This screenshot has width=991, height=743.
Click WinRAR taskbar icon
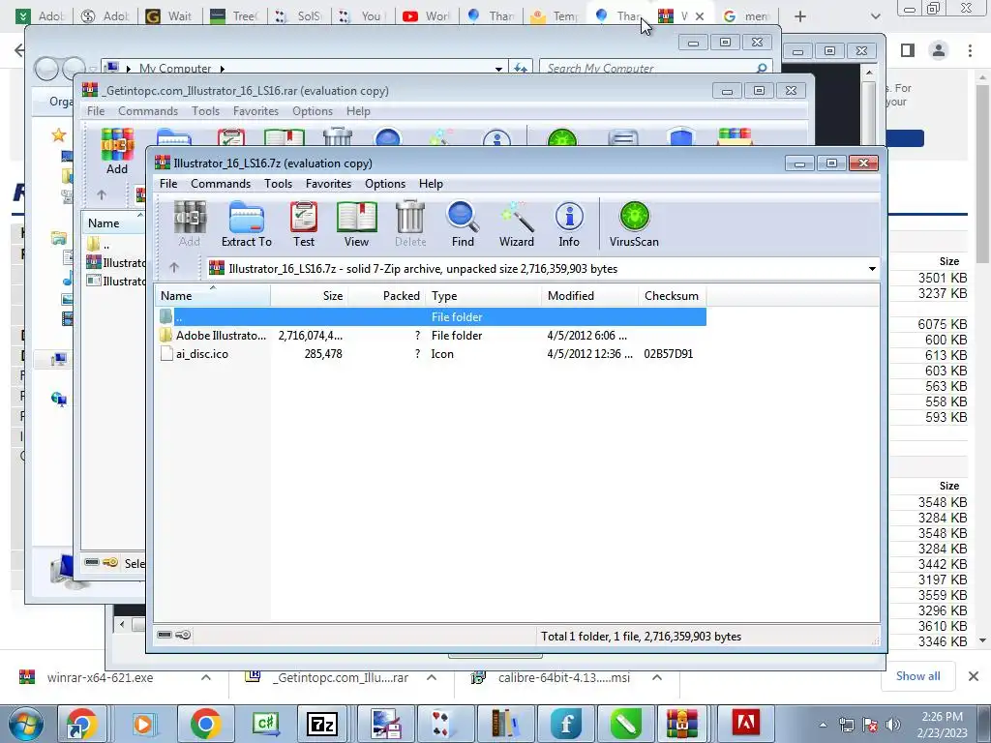pyautogui.click(x=681, y=724)
